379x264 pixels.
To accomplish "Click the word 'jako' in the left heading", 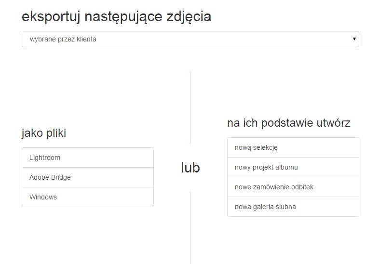I will pyautogui.click(x=32, y=133).
